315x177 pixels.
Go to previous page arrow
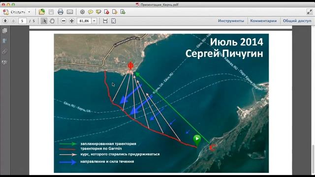point(5,21)
